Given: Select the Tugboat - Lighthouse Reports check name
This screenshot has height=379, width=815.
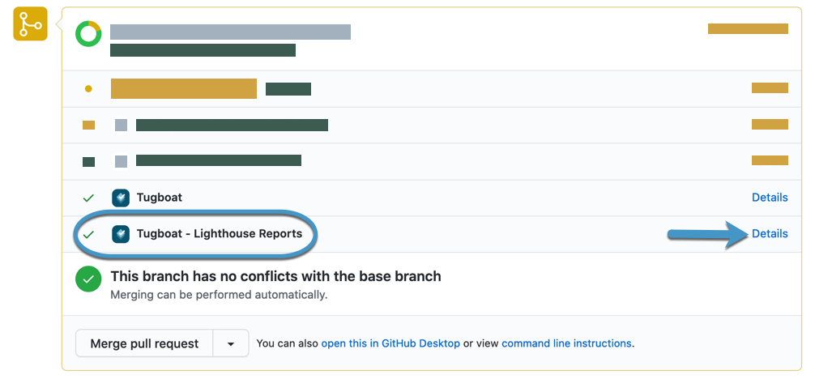Looking at the screenshot, I should point(220,234).
